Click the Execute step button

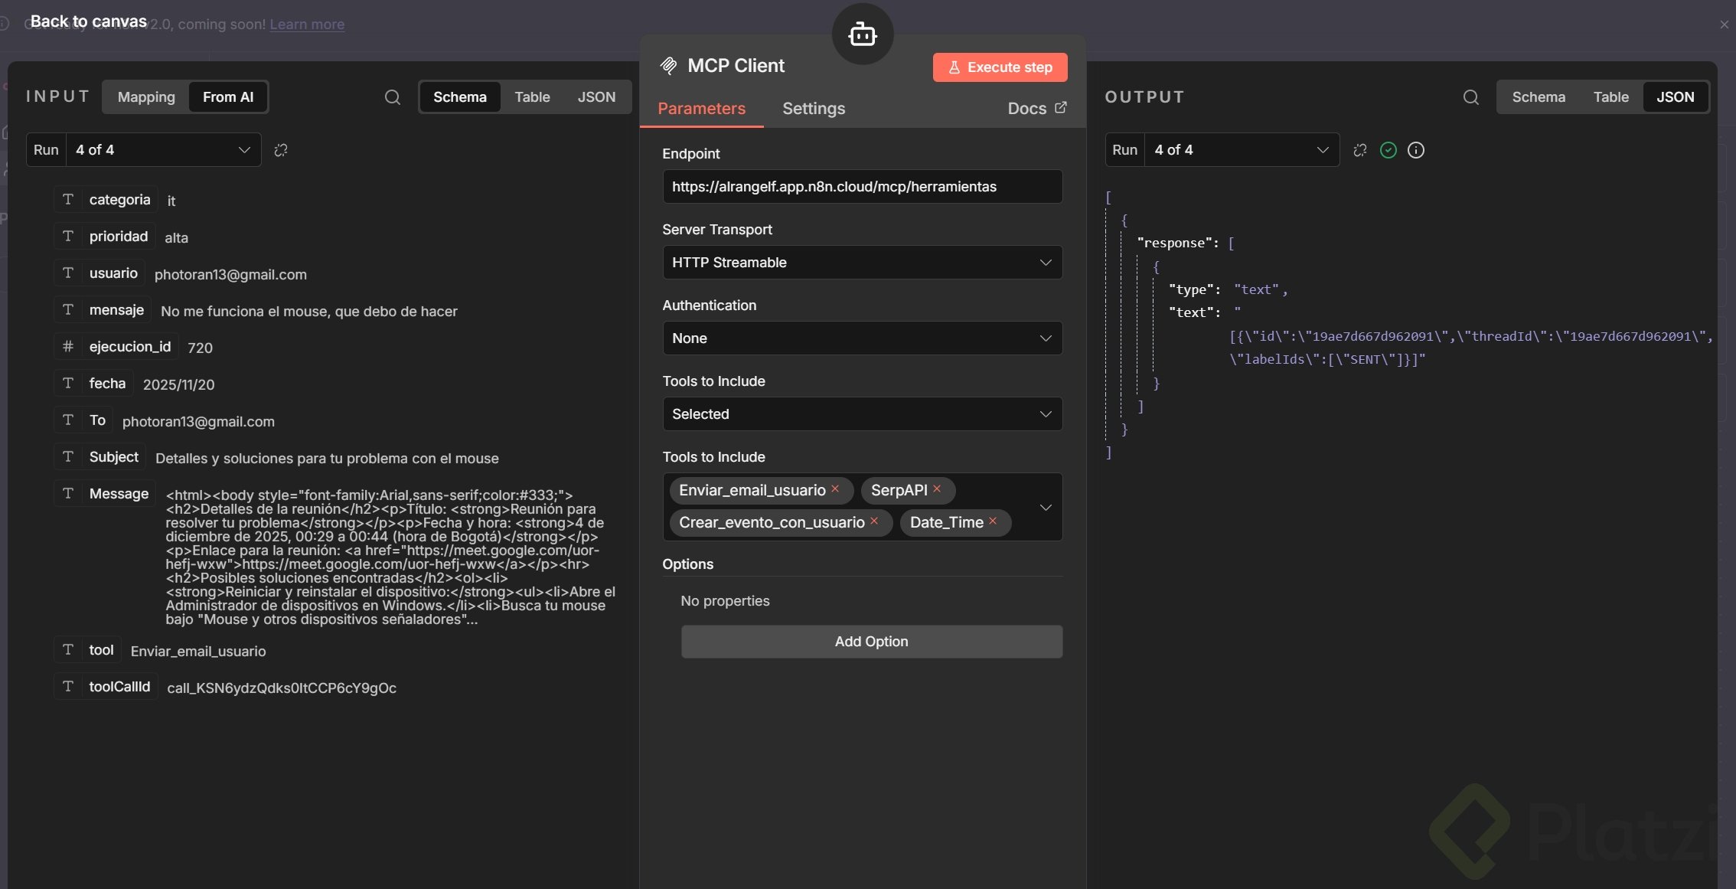click(x=1000, y=67)
